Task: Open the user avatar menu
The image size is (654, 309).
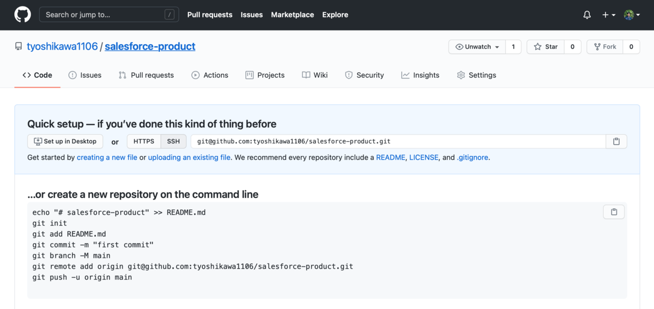Action: [632, 15]
